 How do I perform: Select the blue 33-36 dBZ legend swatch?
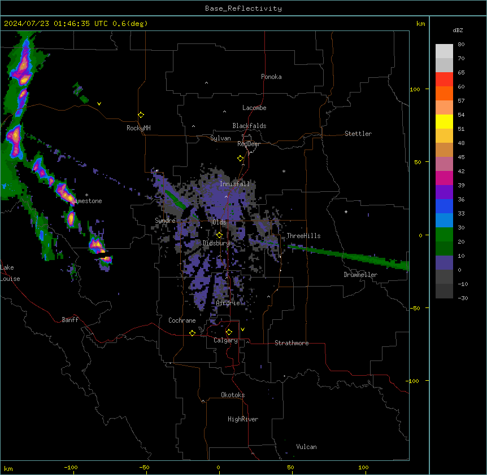click(x=444, y=206)
